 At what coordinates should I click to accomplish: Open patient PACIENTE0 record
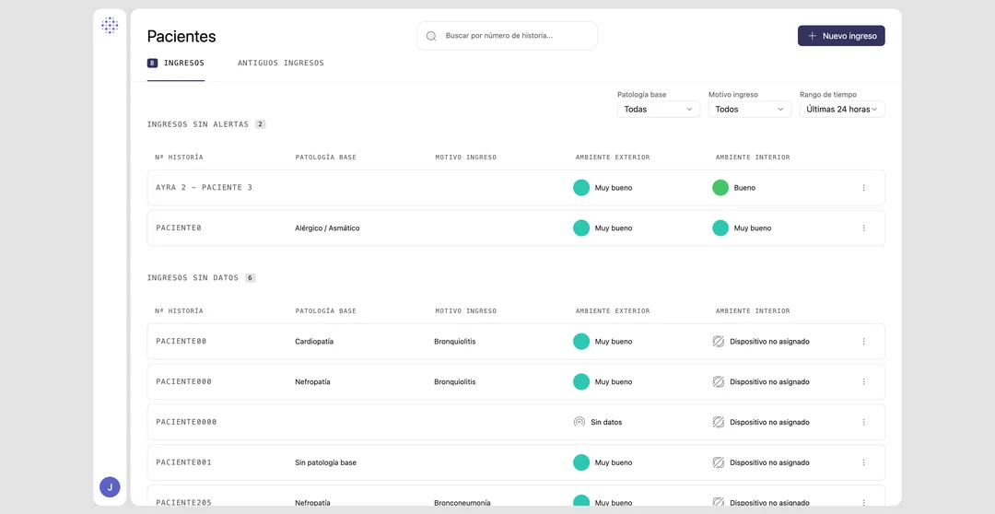pos(516,228)
